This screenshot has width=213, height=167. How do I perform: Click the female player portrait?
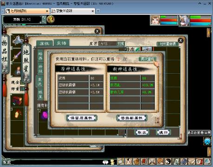pos(155,20)
